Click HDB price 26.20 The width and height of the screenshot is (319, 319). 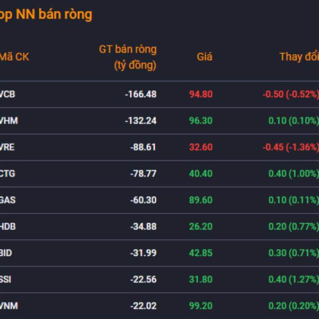tap(201, 226)
